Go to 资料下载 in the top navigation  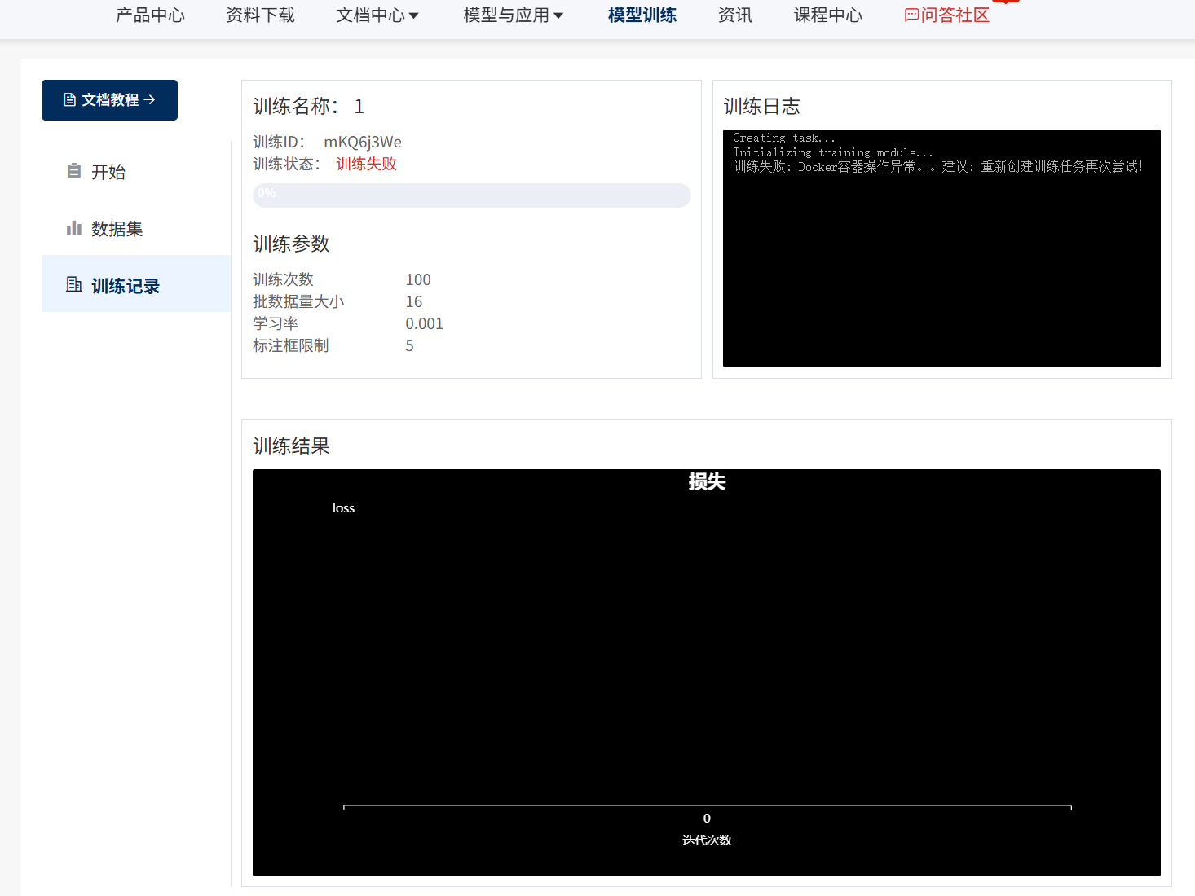[260, 15]
